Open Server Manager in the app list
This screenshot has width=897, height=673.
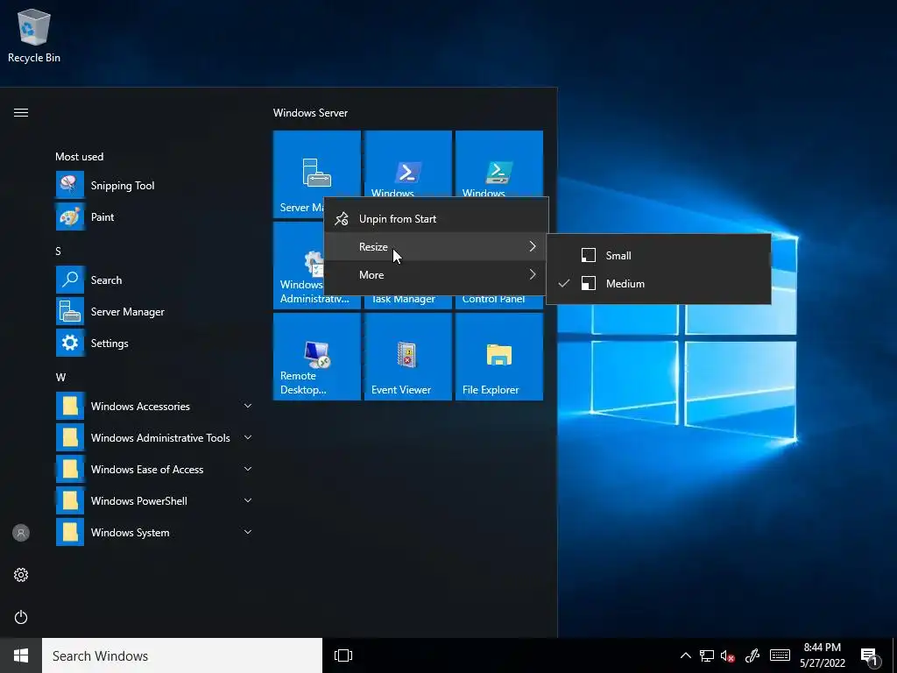tap(153, 311)
